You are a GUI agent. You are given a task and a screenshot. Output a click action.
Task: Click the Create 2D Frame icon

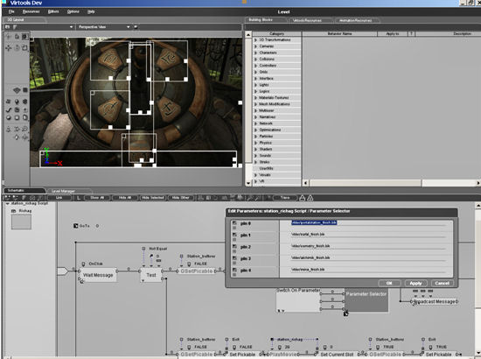click(24, 109)
